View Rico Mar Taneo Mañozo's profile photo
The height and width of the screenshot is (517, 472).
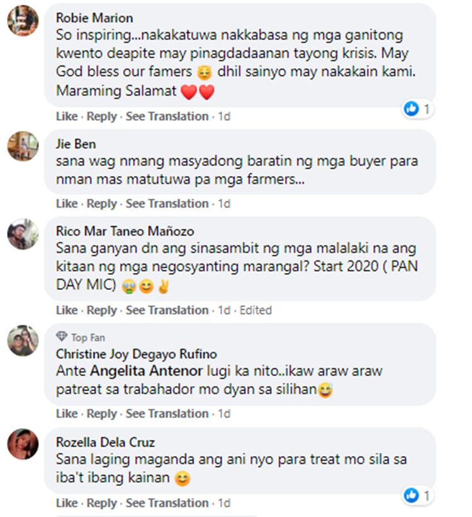pyautogui.click(x=23, y=234)
